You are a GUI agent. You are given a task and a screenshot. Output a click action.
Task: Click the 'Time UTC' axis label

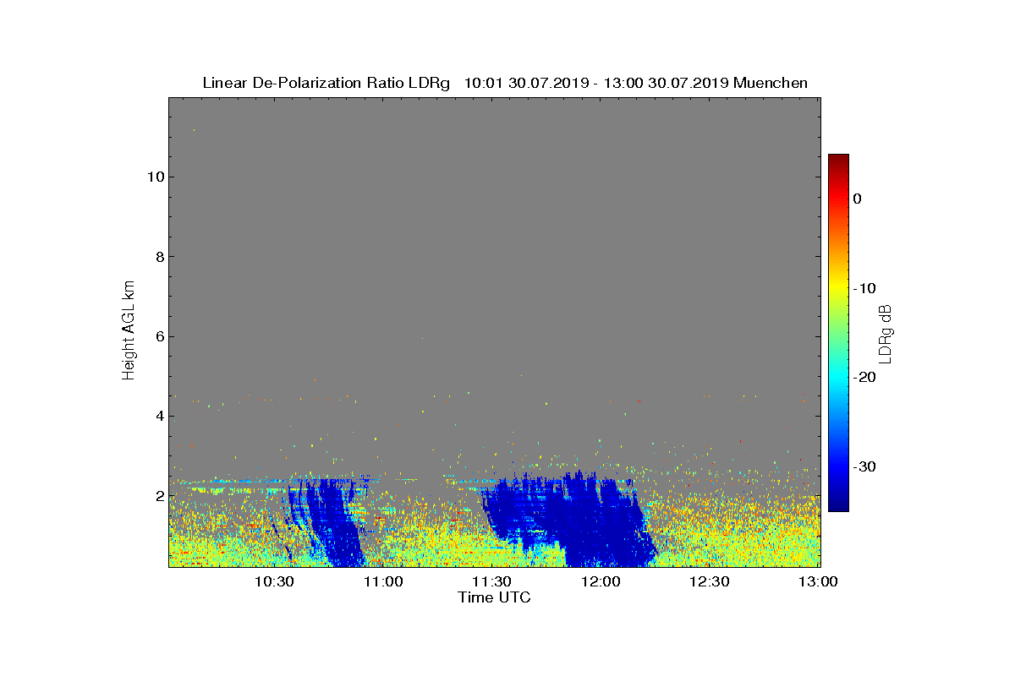494,597
